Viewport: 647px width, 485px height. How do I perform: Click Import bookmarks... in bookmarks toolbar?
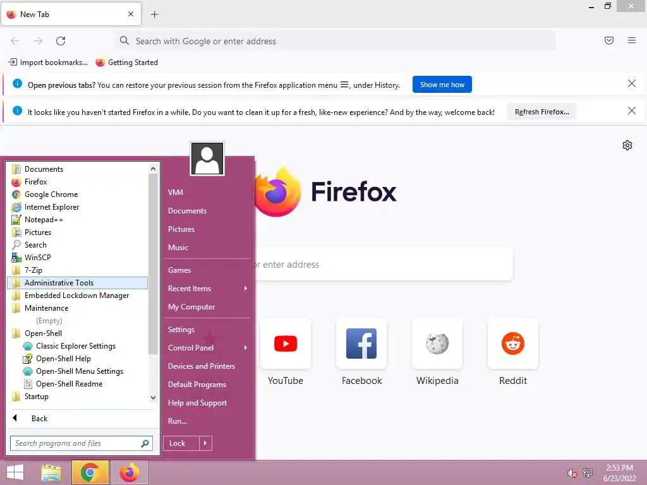pyautogui.click(x=48, y=63)
